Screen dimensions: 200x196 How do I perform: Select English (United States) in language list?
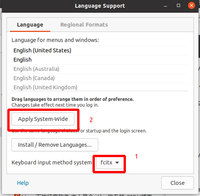pyautogui.click(x=100, y=50)
